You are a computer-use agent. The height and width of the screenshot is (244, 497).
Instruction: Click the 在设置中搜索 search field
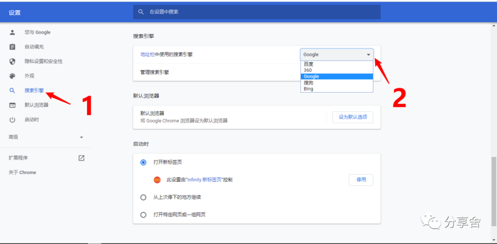point(256,12)
